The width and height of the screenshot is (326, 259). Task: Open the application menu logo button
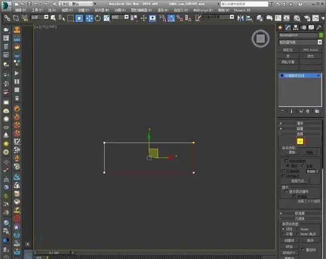pyautogui.click(x=6, y=6)
